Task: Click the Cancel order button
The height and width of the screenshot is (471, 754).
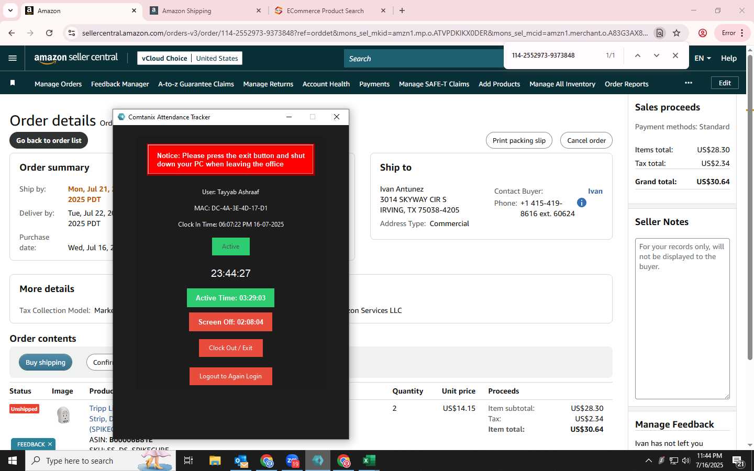Action: click(586, 140)
